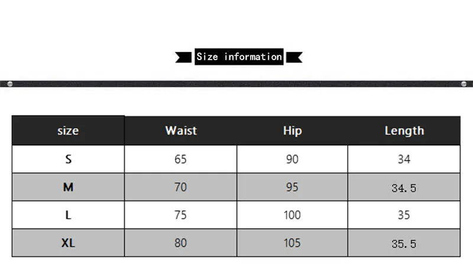
Task: Select the Waist column header
Action: click(181, 131)
